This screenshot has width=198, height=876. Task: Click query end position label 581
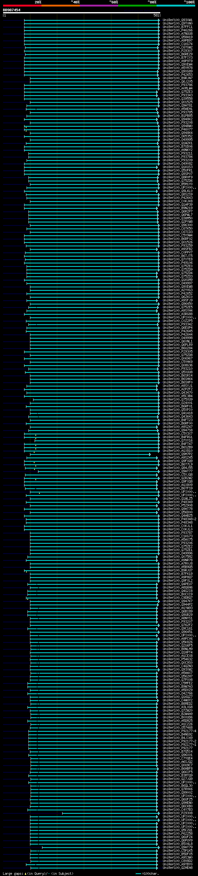tap(156, 15)
